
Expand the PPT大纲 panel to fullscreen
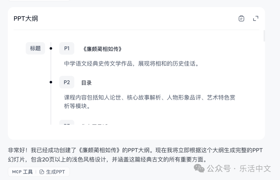coord(256,18)
